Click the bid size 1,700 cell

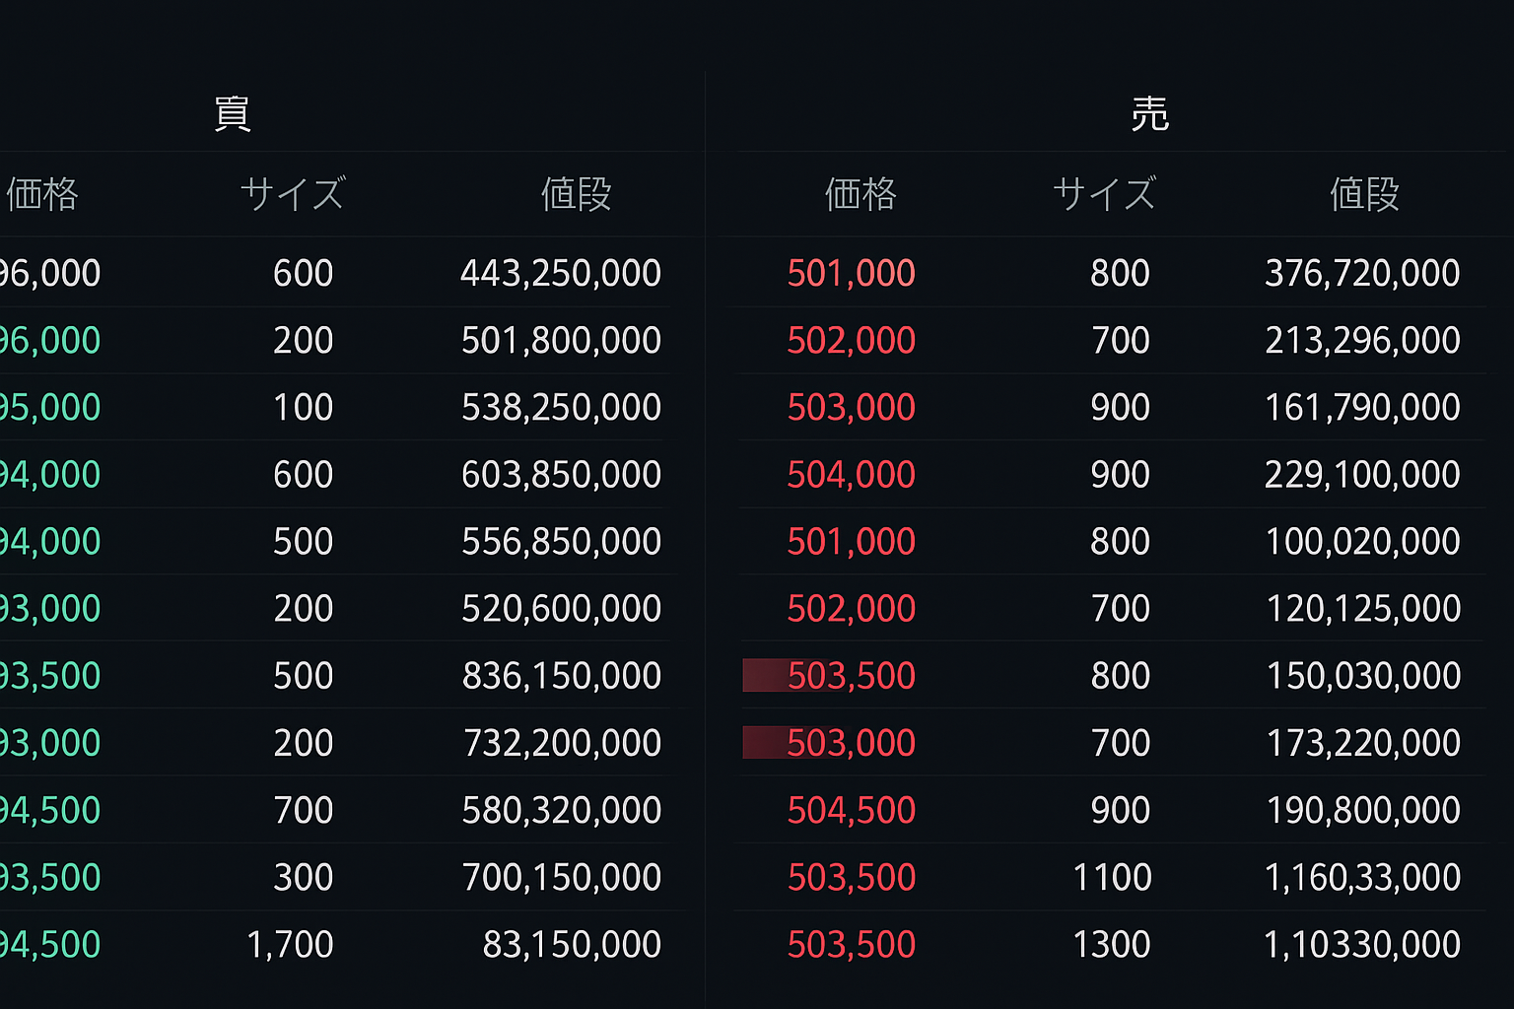coord(290,945)
